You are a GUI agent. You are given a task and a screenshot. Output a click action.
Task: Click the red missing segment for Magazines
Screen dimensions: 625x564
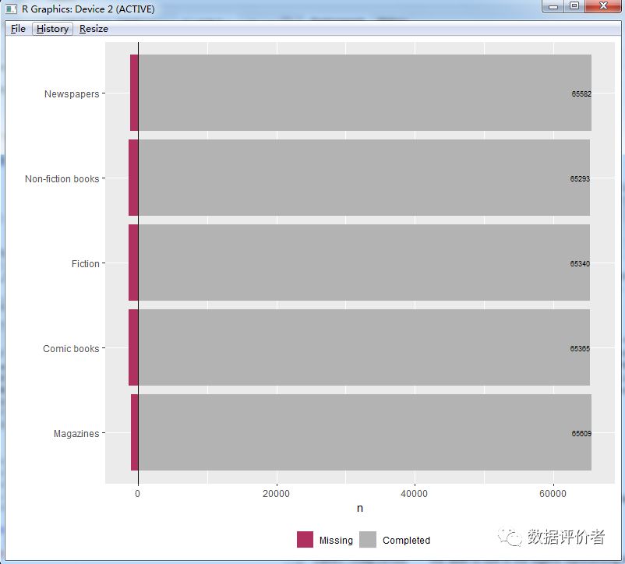click(134, 432)
